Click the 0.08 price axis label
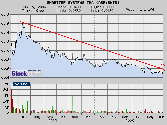Viewport: 167px width, 125px height. click(x=5, y=60)
